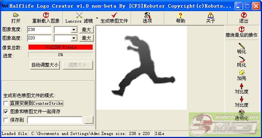Set width to maximum with 最大 button

86,30
